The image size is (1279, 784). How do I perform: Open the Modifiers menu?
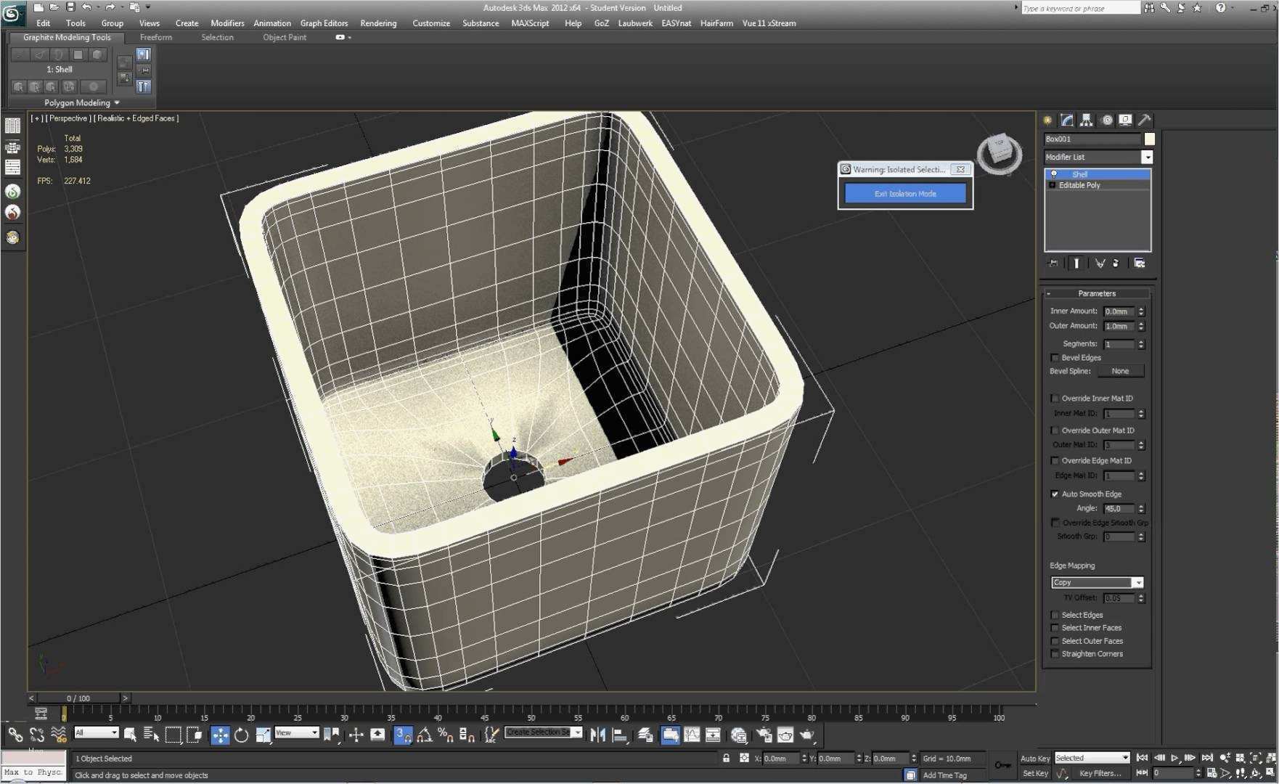[227, 23]
